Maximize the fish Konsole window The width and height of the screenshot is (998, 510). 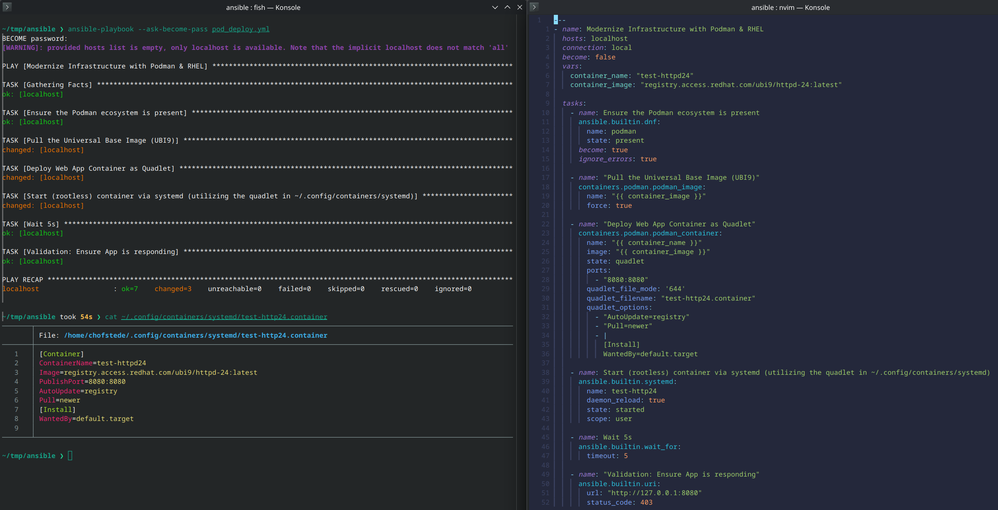point(507,7)
